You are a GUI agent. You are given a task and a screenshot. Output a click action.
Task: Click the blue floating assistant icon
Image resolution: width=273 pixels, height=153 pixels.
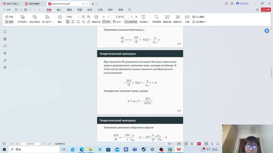click(267, 31)
